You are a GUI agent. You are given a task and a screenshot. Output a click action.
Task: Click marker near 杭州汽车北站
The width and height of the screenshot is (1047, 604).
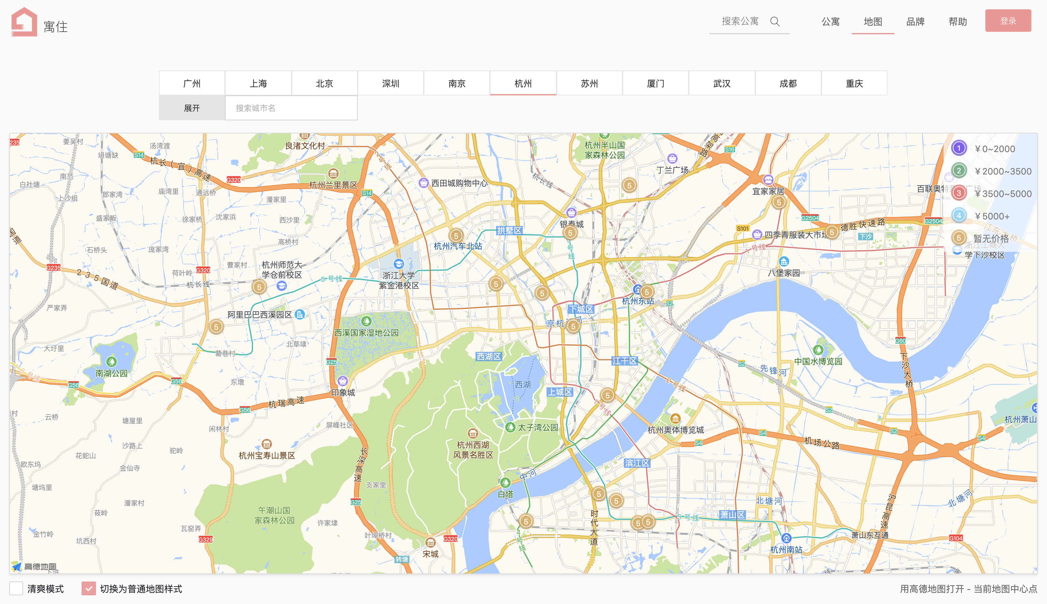[x=456, y=236]
